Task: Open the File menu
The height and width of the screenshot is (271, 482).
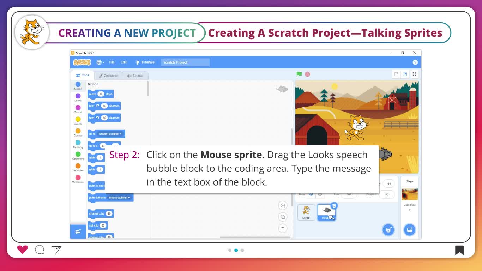Action: coord(112,62)
